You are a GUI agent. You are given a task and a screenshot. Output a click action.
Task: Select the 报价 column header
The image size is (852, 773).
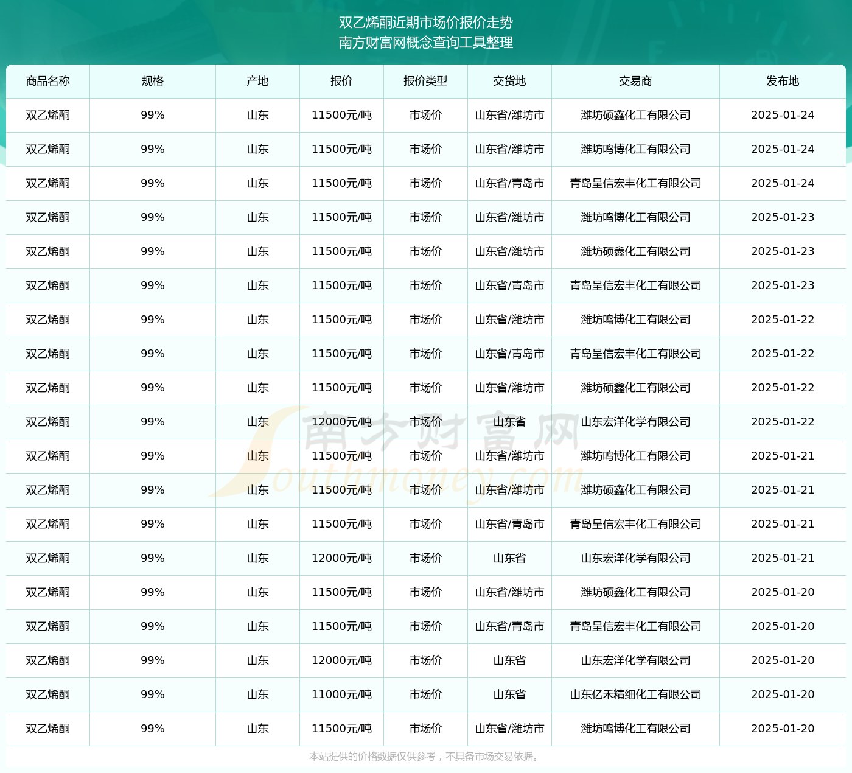pyautogui.click(x=342, y=81)
